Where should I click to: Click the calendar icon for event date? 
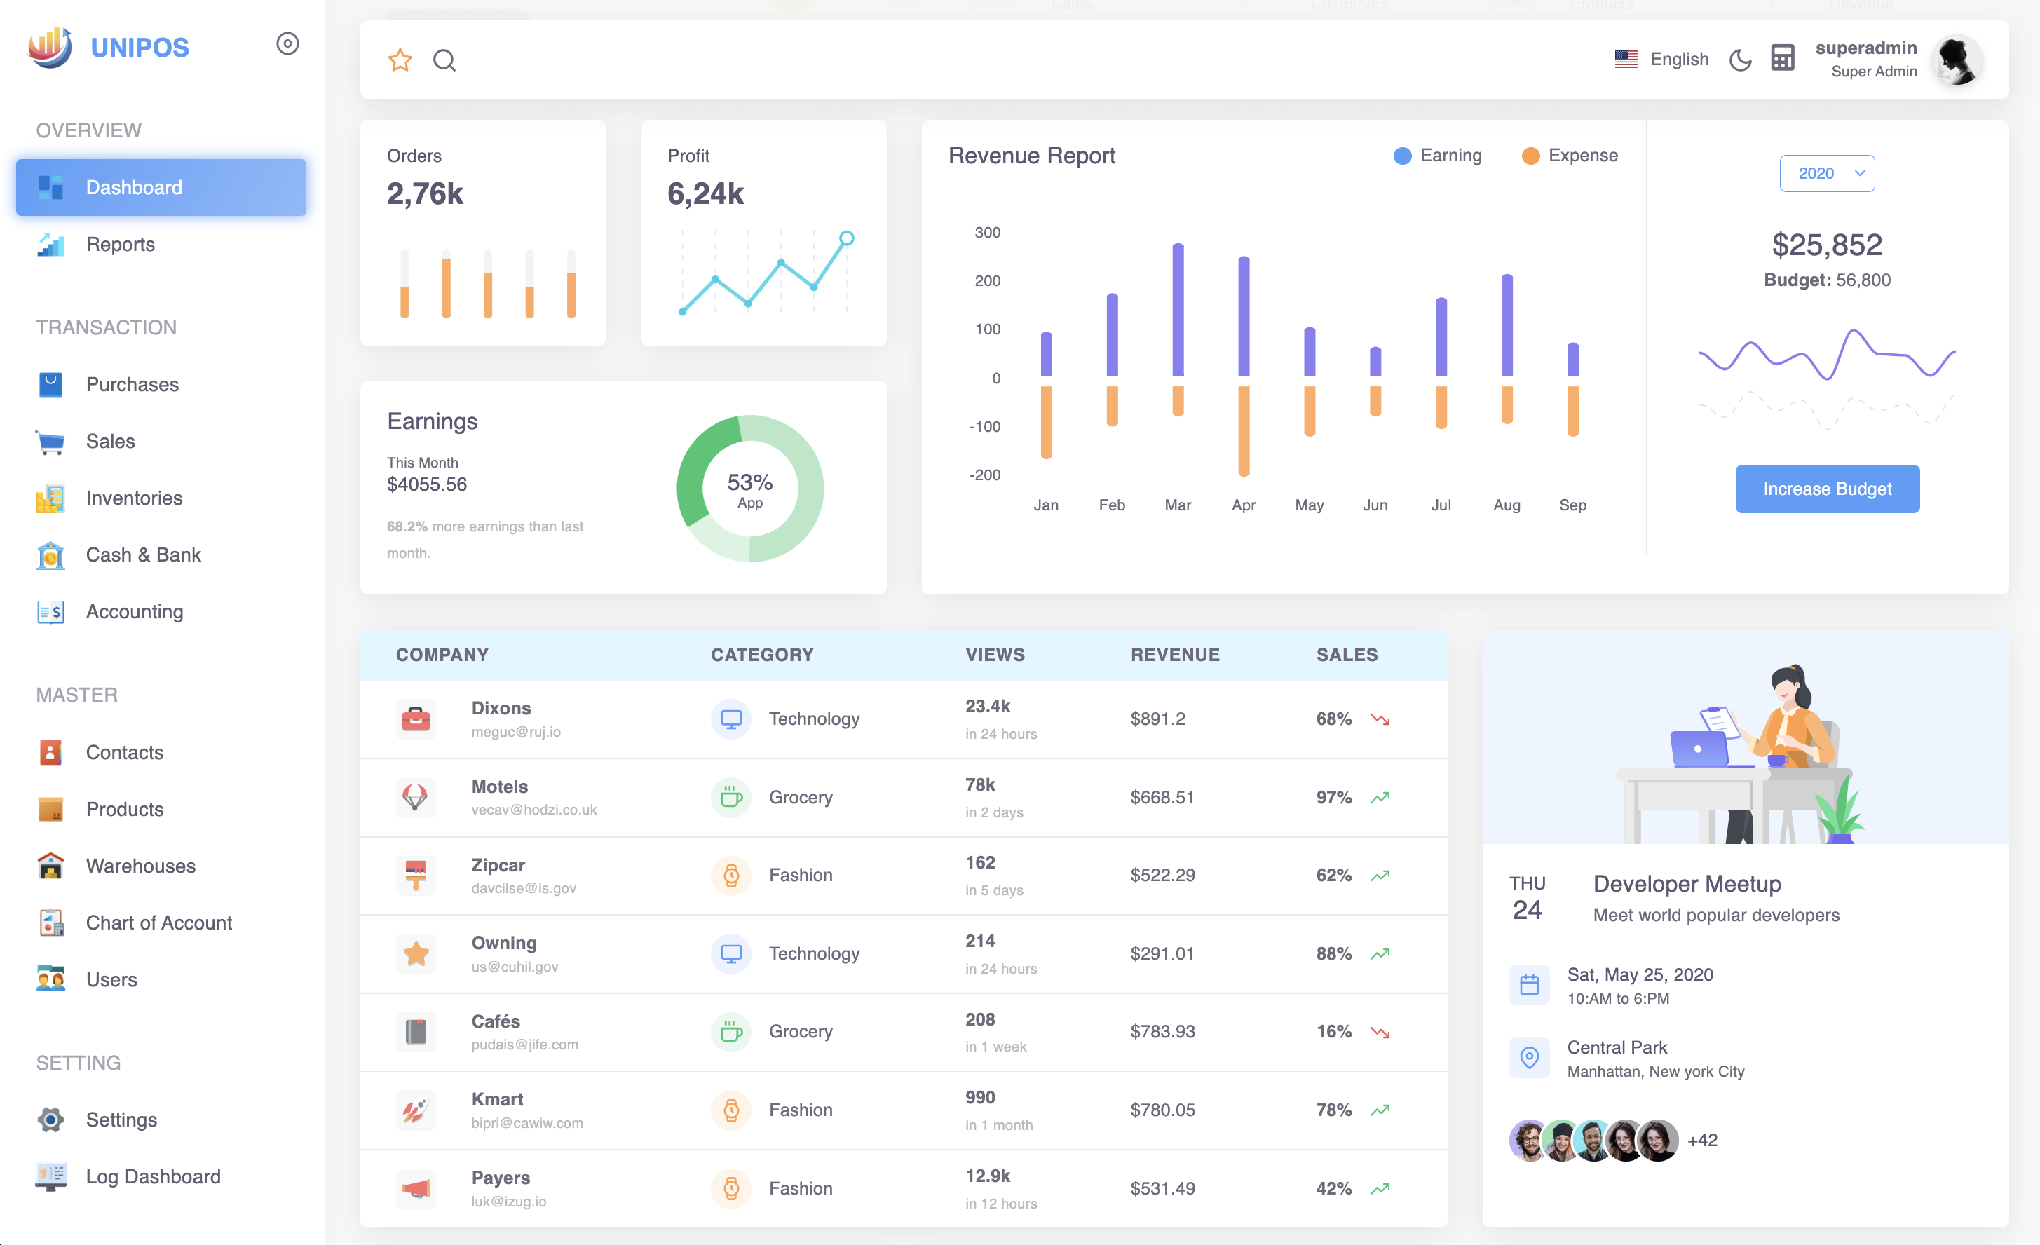click(x=1529, y=984)
